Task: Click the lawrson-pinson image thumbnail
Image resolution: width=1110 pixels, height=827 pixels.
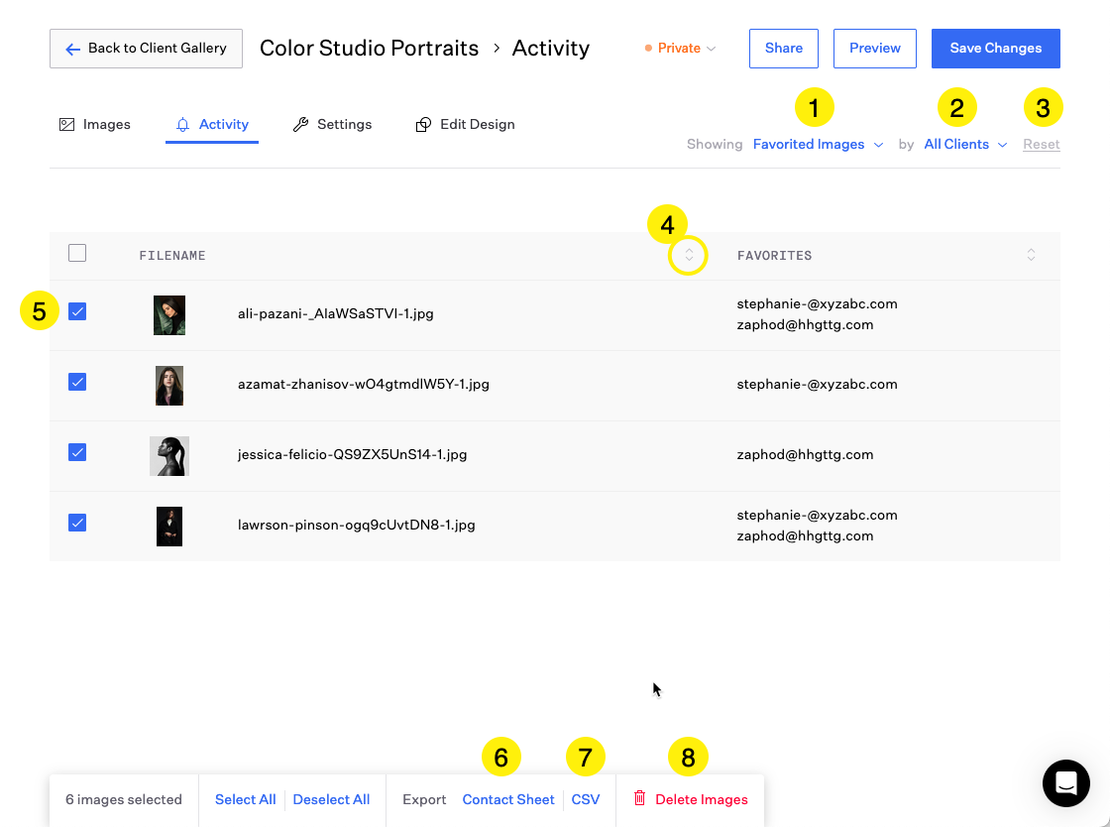Action: coord(169,526)
